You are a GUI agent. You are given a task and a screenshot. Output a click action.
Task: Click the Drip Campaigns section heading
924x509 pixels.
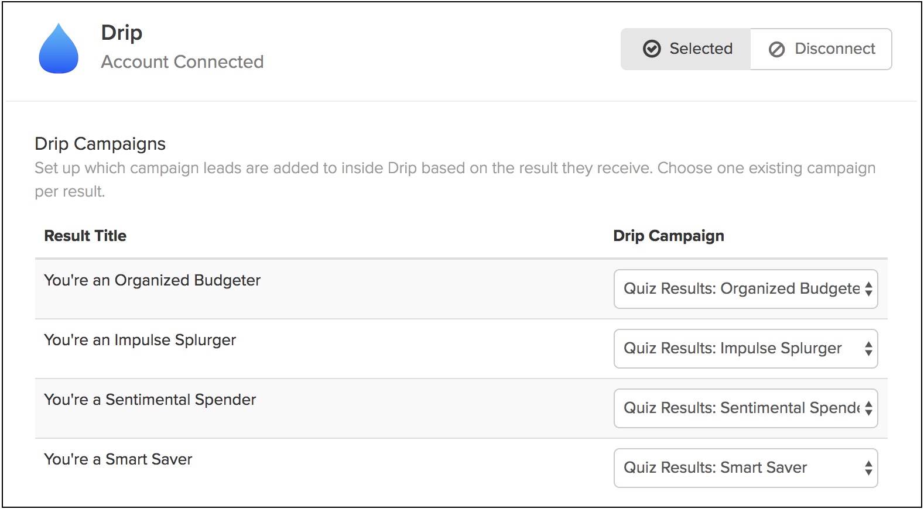coord(100,144)
